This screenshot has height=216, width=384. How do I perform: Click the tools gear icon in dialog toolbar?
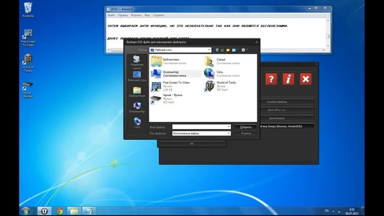[243, 50]
